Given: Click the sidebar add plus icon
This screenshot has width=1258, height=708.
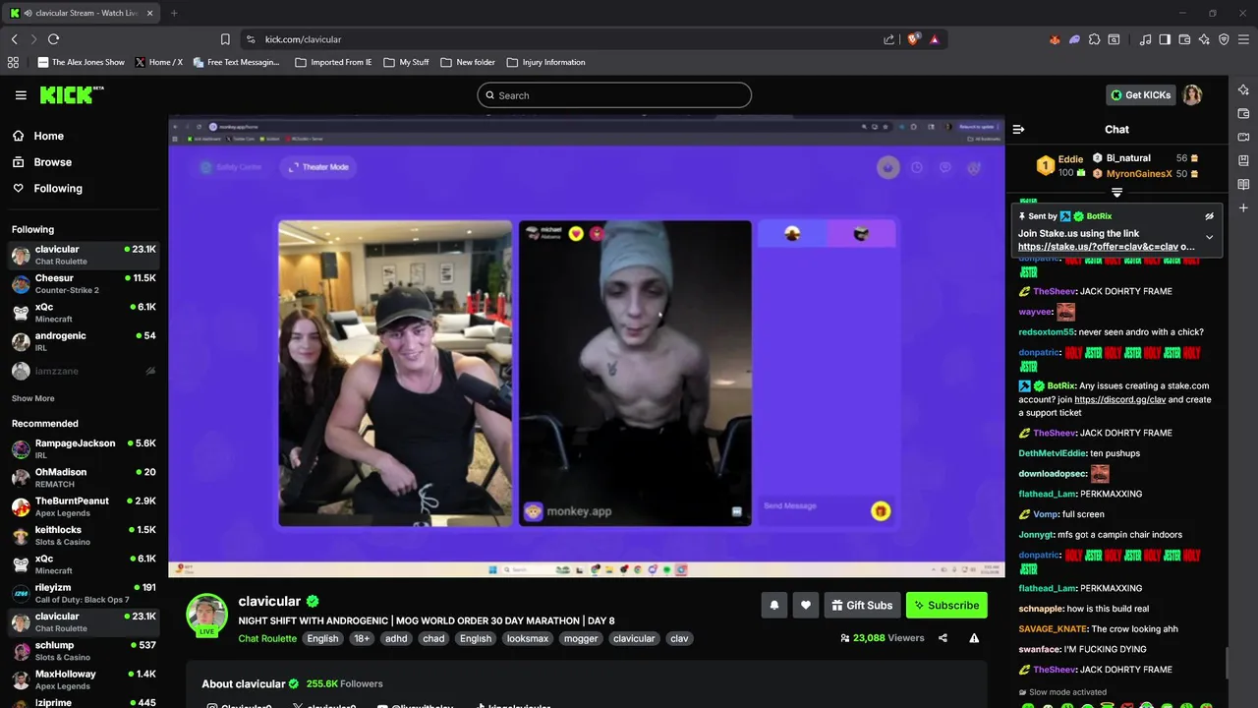Looking at the screenshot, I should [1243, 207].
